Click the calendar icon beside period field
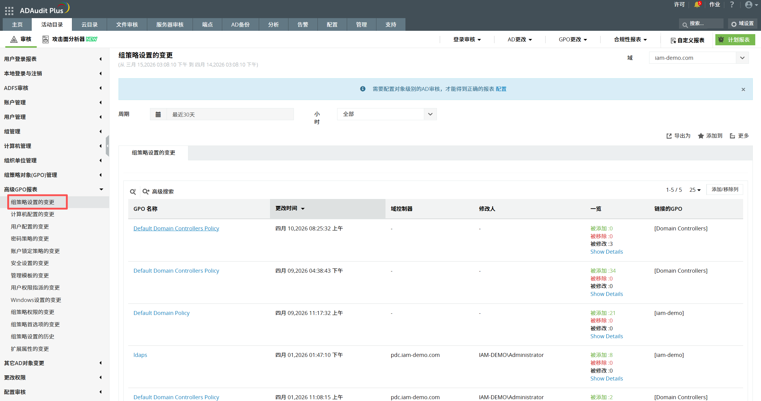The image size is (761, 401). click(x=158, y=114)
